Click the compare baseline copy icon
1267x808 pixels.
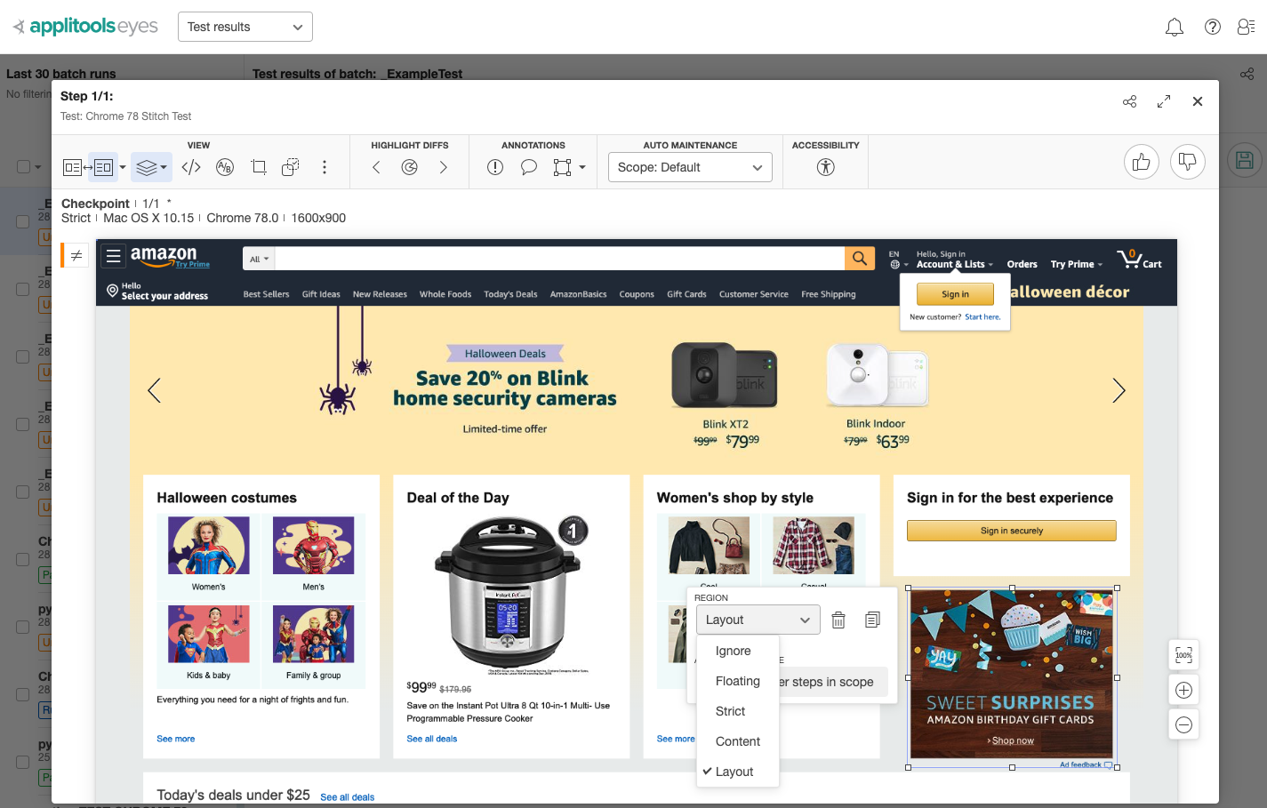[x=290, y=167]
